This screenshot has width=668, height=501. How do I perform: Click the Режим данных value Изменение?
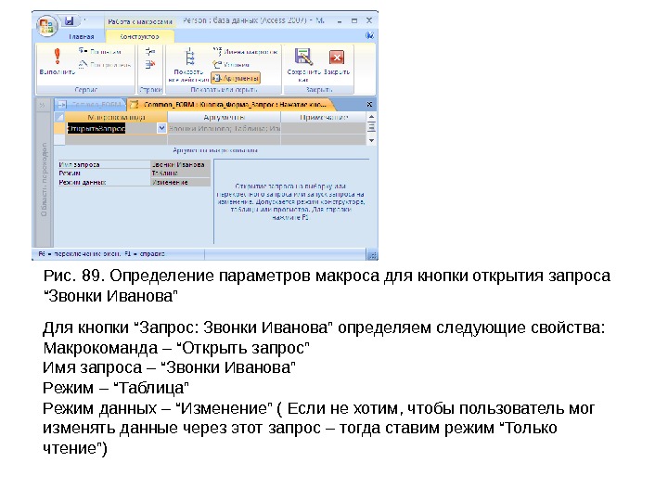pyautogui.click(x=180, y=182)
